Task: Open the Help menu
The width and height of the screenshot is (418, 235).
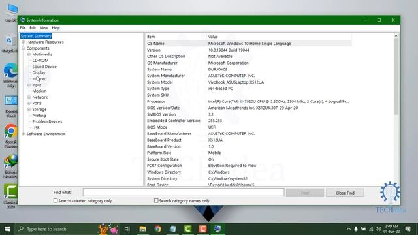Action: (56, 27)
